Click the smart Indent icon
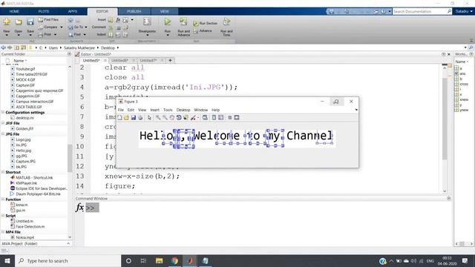 [111, 35]
